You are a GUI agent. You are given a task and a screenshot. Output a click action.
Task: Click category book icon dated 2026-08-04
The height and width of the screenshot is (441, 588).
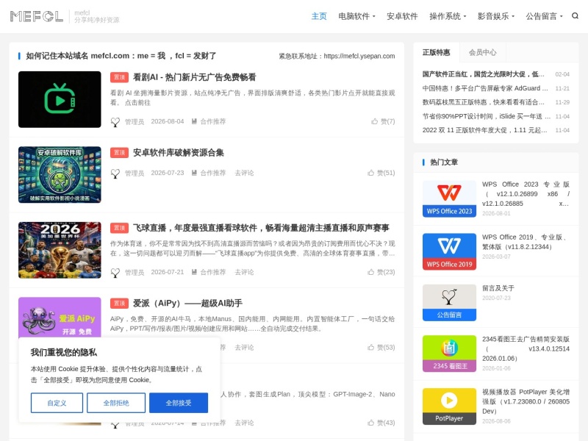[194, 121]
